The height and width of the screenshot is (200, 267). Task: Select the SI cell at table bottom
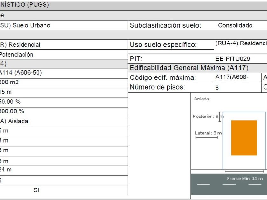pos(36,190)
